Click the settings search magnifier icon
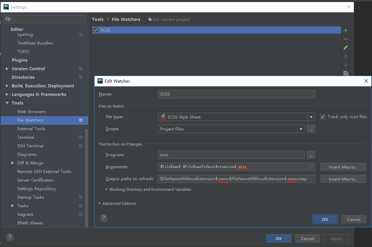This screenshot has width=372, height=247. 8,19
